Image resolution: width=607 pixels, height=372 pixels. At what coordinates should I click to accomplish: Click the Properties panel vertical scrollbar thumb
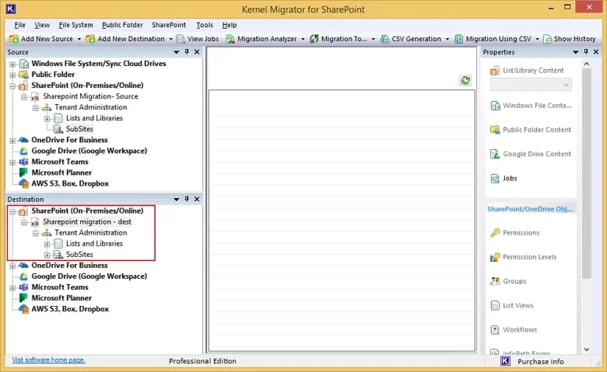[587, 173]
